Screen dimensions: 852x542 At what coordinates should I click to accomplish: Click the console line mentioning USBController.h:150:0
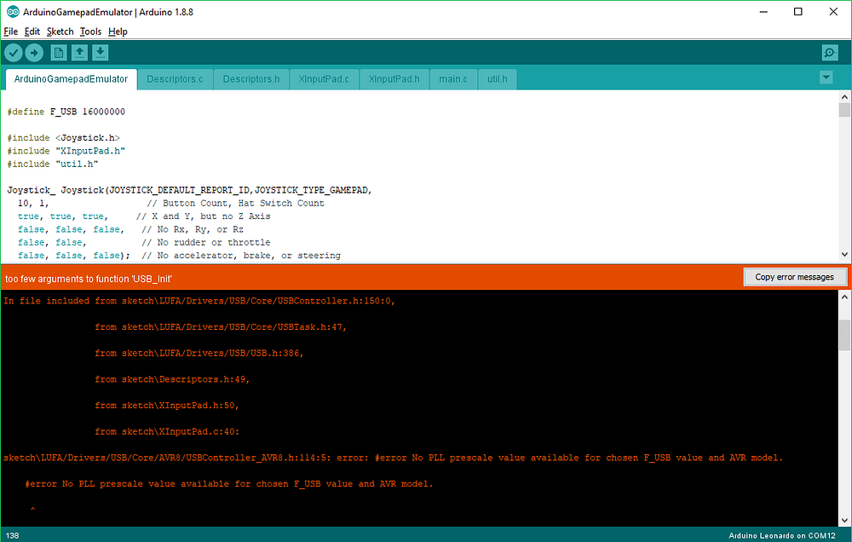(199, 301)
